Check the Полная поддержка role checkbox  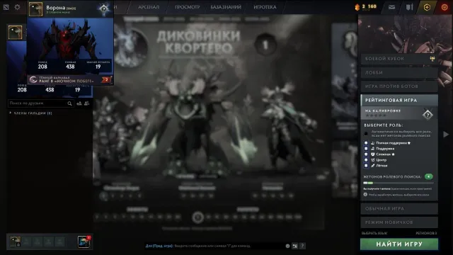point(366,143)
